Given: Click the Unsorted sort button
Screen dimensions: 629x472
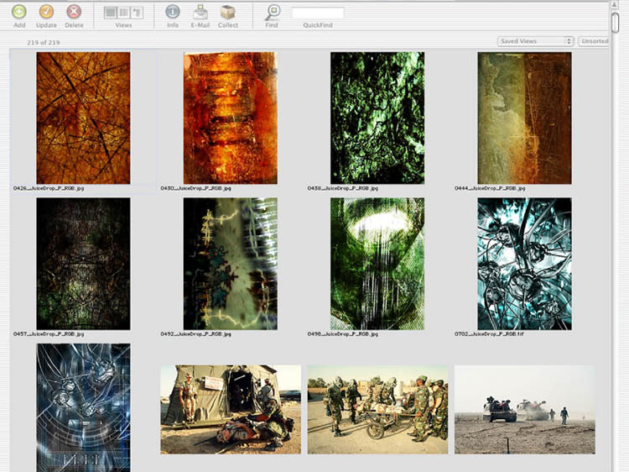Looking at the screenshot, I should click(x=595, y=41).
